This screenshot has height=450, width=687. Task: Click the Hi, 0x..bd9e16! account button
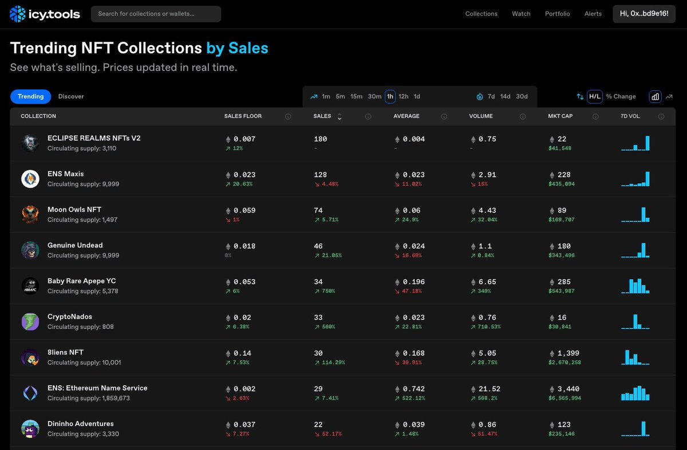tap(644, 14)
